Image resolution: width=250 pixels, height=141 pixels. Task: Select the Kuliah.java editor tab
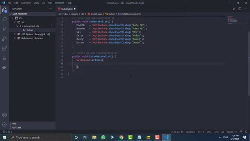(x=67, y=9)
